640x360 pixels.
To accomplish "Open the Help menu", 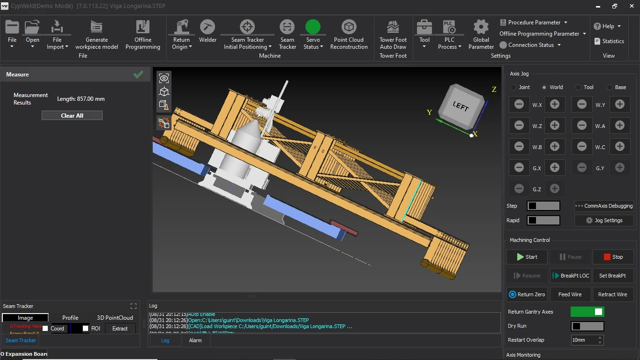I will coord(608,26).
